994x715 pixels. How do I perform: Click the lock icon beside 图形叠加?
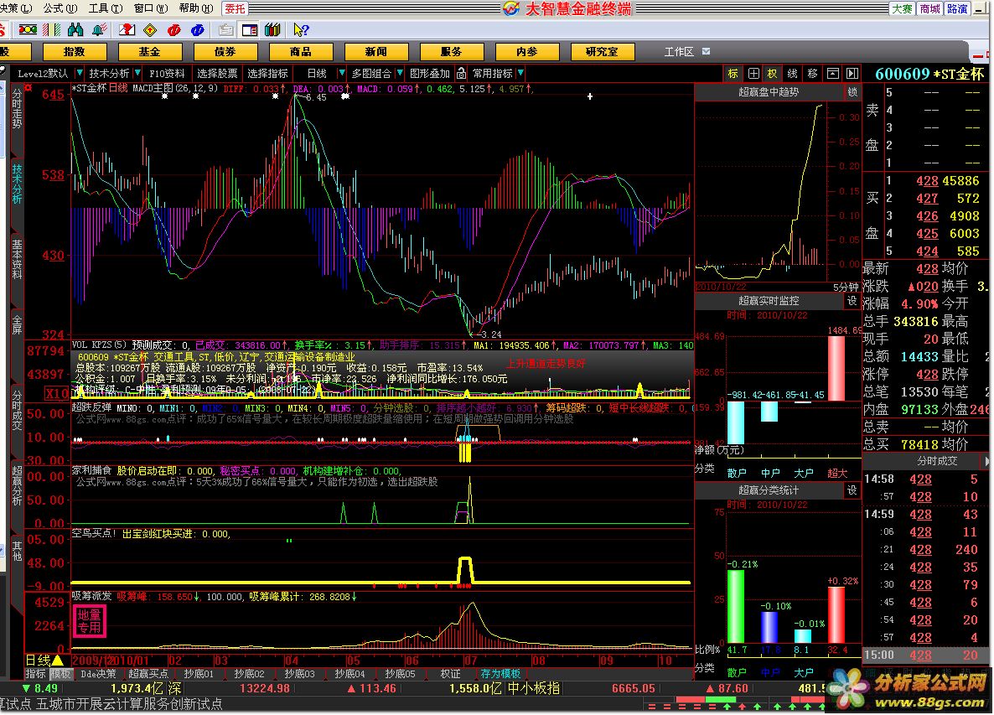pos(462,74)
